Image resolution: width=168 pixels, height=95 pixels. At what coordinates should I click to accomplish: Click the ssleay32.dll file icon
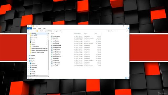click(x=52, y=66)
